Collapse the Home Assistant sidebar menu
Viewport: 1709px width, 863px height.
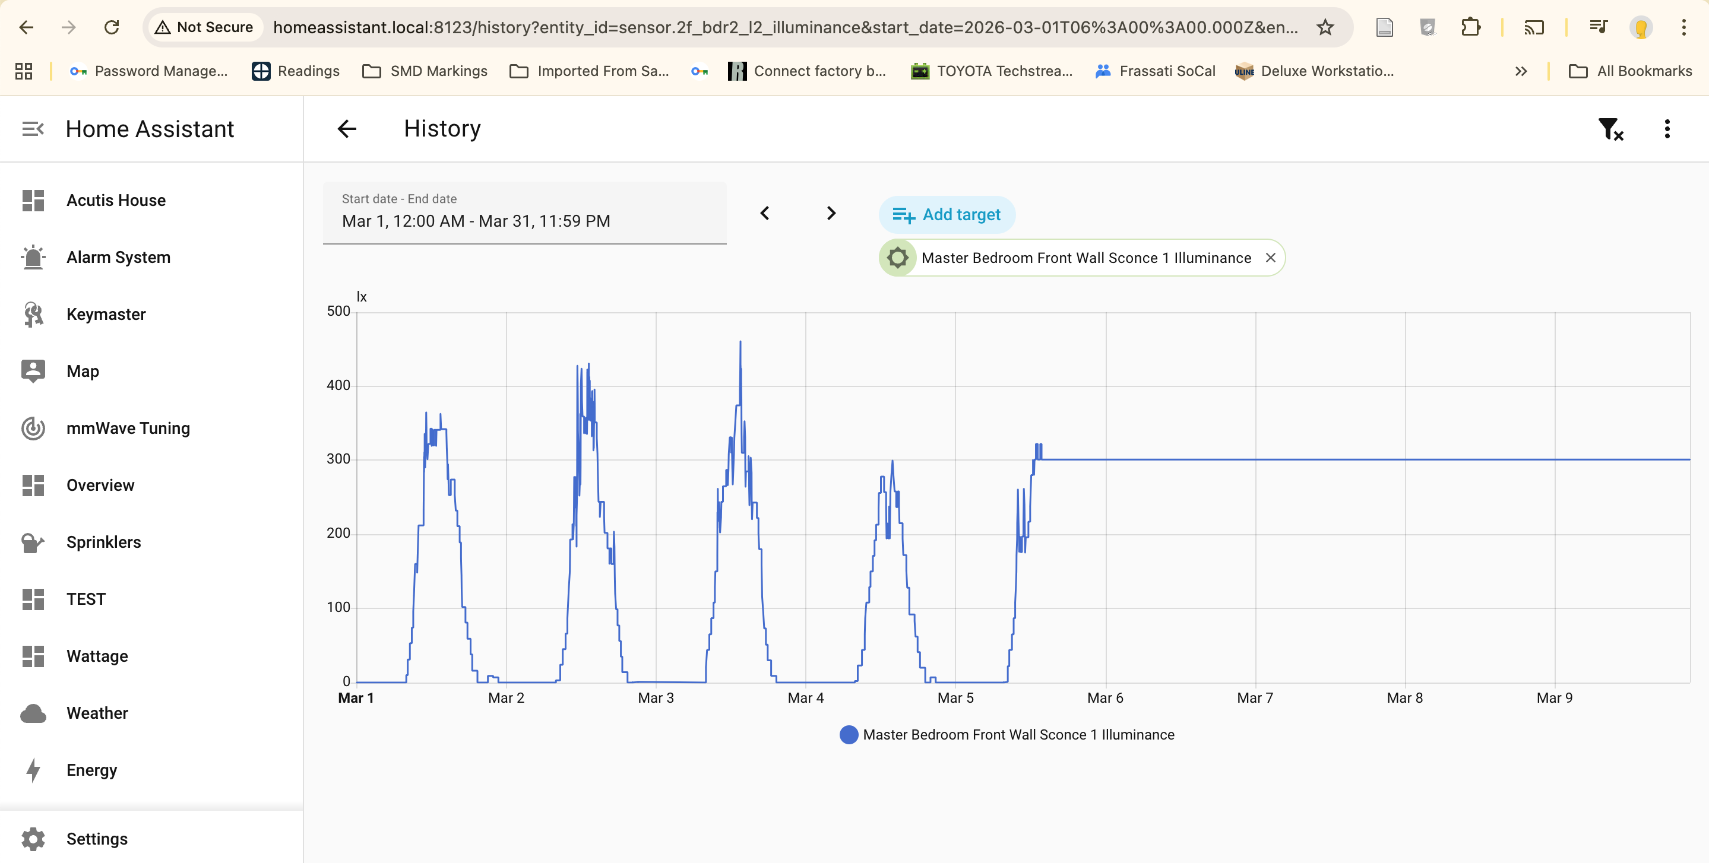point(33,129)
